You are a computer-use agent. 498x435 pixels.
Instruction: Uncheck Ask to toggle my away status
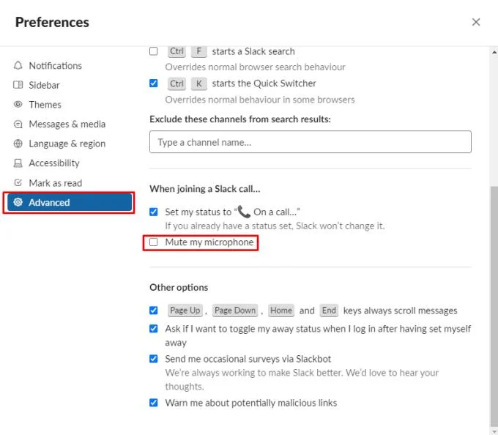tap(153, 329)
